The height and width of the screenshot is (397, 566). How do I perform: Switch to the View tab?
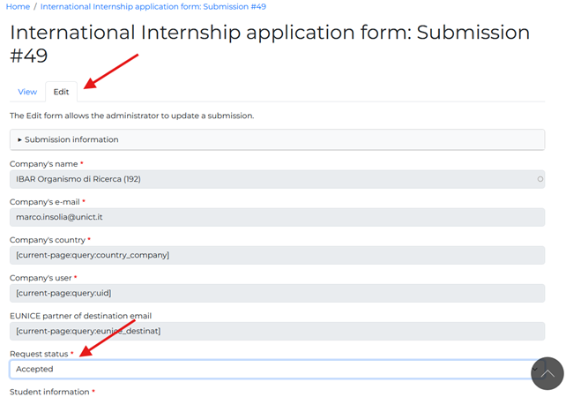click(27, 92)
